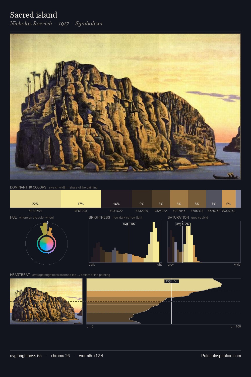Click the "L = 100" axis label

236,326
